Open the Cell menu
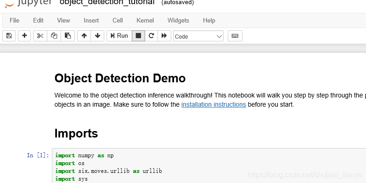Viewport: 366px width, 183px height. (x=118, y=21)
